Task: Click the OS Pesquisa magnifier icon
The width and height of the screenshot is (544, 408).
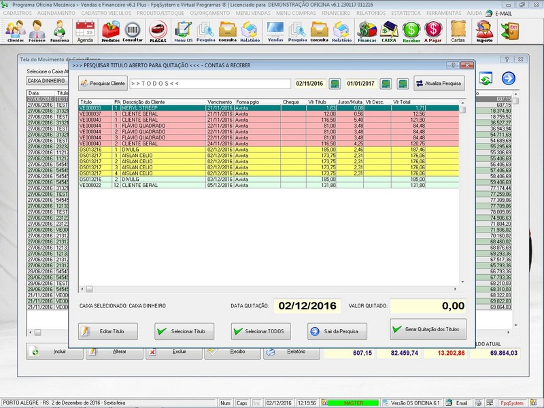Action: pyautogui.click(x=206, y=31)
